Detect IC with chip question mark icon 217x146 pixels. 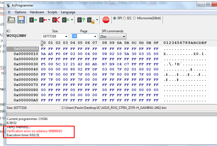point(81,20)
